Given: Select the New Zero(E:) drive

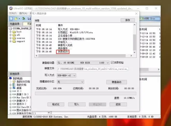Looking at the screenshot, I should [x=24, y=97].
